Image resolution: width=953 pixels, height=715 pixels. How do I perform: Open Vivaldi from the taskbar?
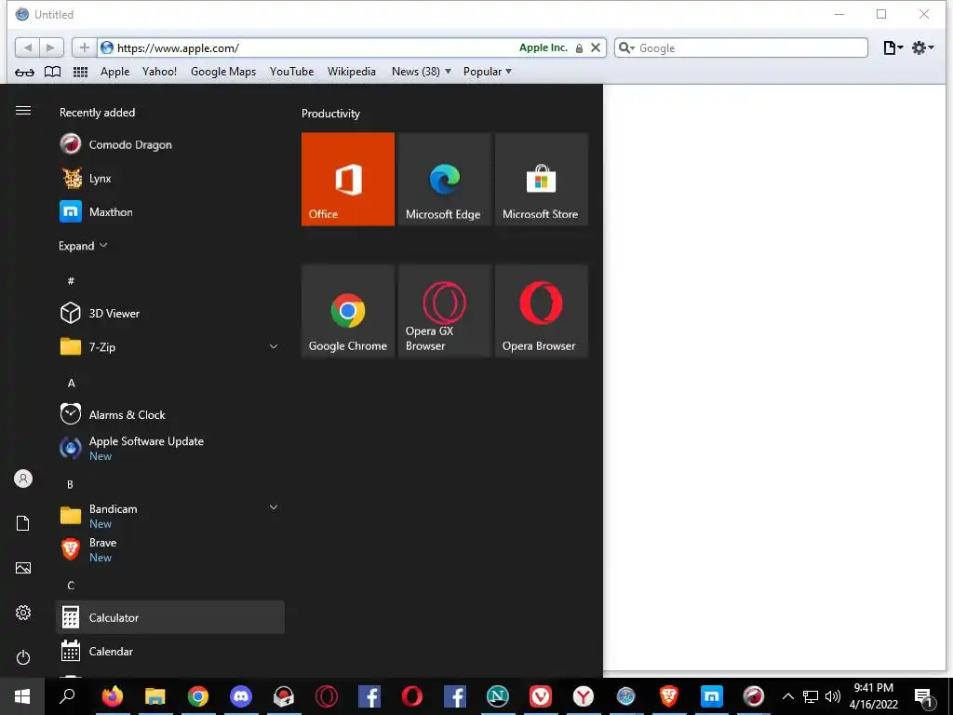(541, 696)
